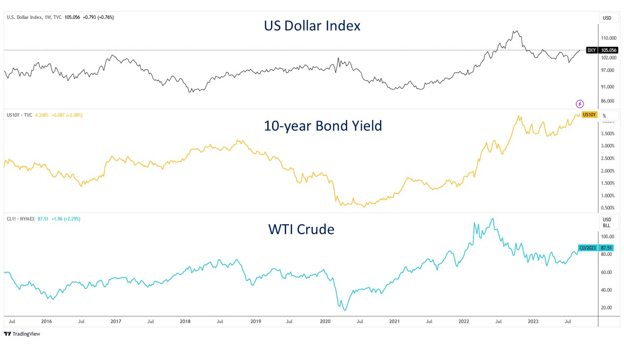Click the 2020 label on time axis
This screenshot has height=351, width=624.
[325, 321]
